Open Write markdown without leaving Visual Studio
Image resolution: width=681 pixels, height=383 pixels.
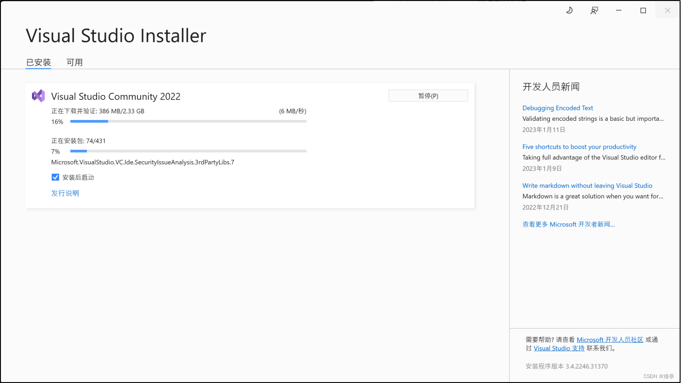coord(587,185)
